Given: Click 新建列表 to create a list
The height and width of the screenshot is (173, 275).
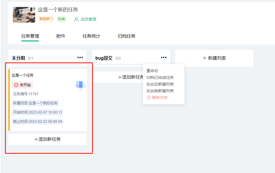Looking at the screenshot, I should 214,58.
